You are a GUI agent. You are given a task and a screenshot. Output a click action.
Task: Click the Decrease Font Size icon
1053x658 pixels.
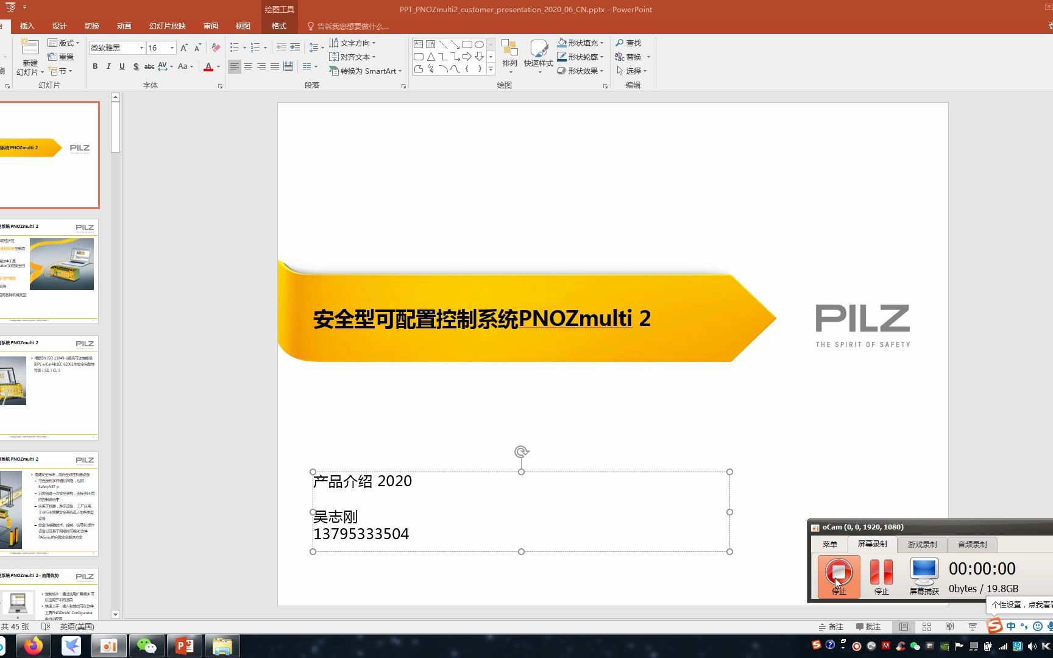point(197,48)
